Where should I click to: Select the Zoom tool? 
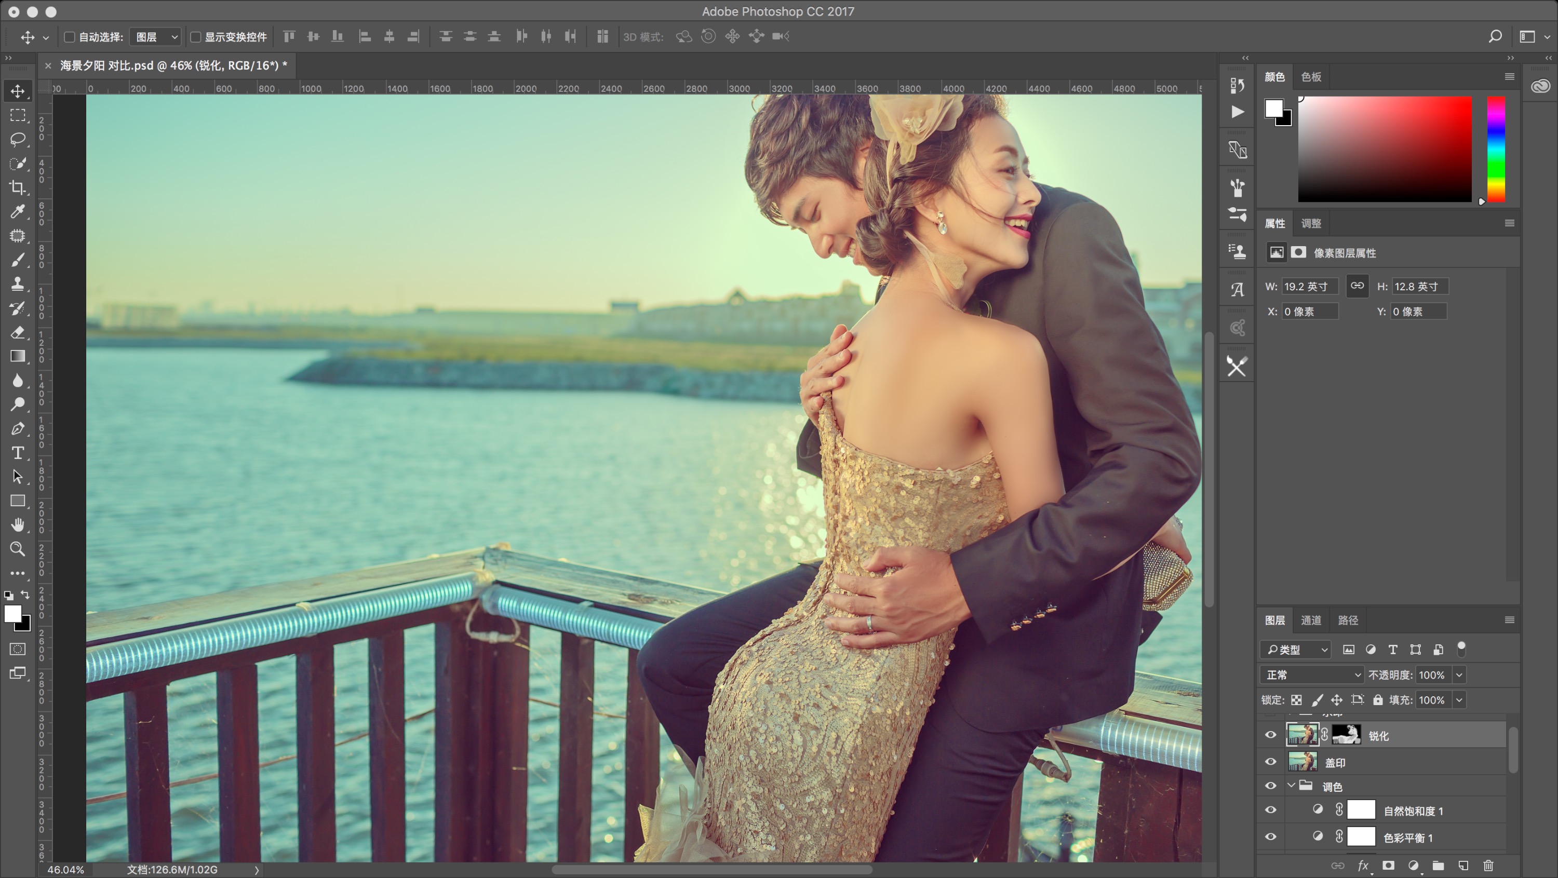pyautogui.click(x=18, y=549)
